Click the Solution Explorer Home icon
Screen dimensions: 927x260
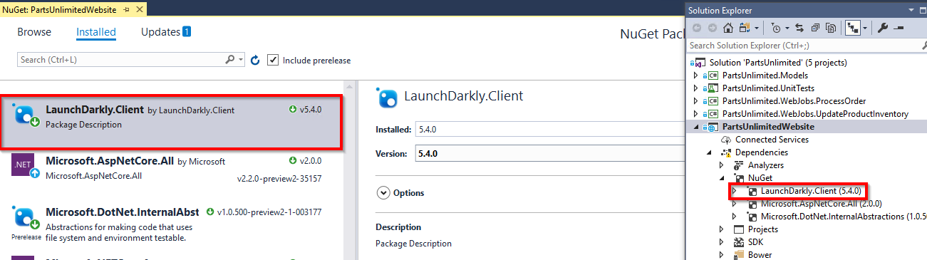[x=727, y=28]
